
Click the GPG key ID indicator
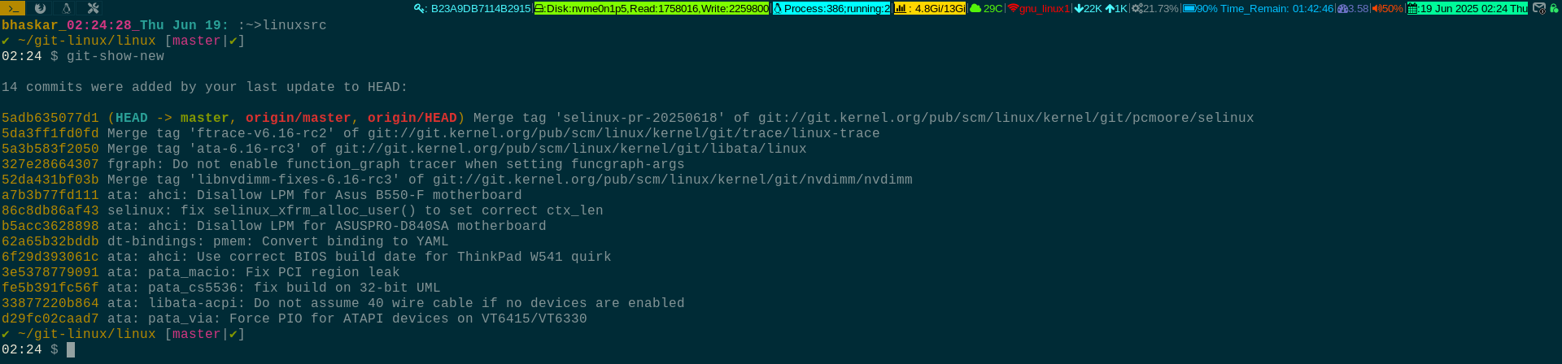[473, 8]
